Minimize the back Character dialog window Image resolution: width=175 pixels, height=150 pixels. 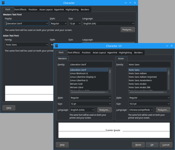(x=125, y=3)
